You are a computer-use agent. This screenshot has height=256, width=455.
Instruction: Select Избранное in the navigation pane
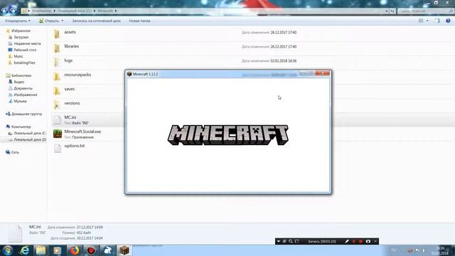[21, 31]
